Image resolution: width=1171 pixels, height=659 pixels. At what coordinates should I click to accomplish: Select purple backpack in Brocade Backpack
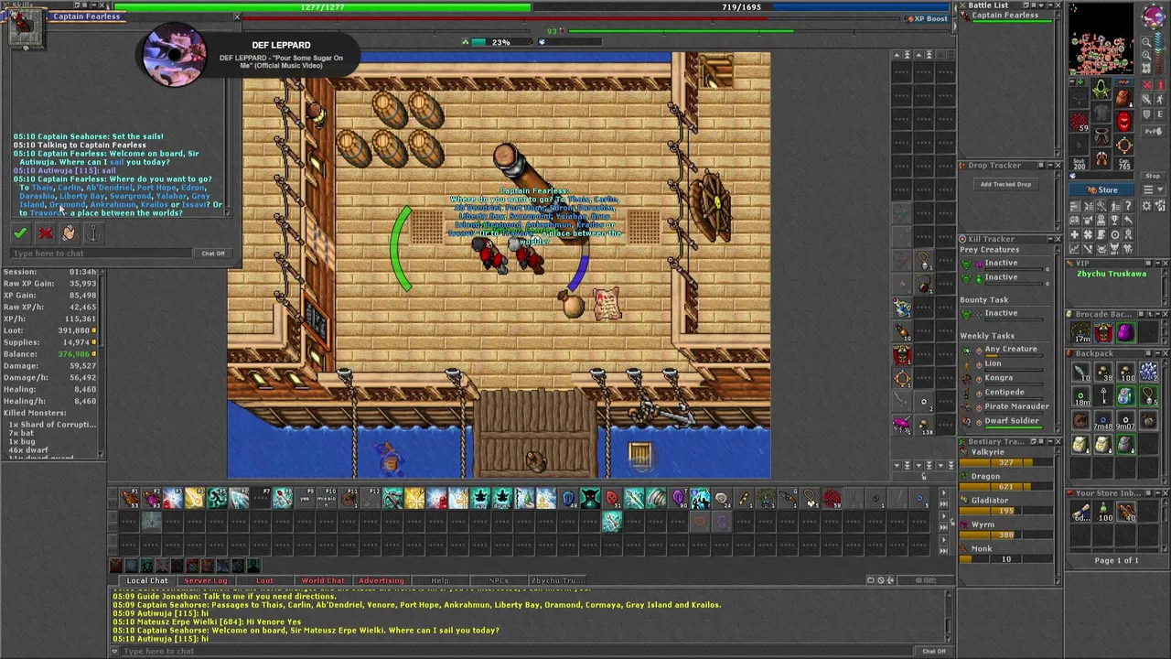1126,333
